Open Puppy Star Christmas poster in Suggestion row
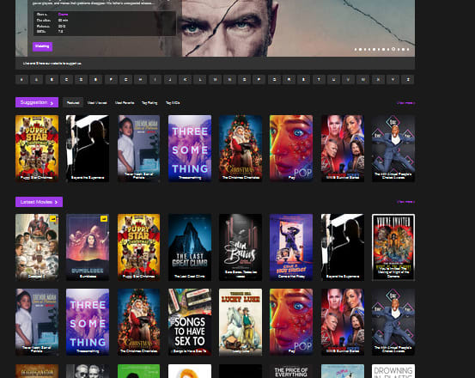475x378 pixels. click(x=37, y=148)
